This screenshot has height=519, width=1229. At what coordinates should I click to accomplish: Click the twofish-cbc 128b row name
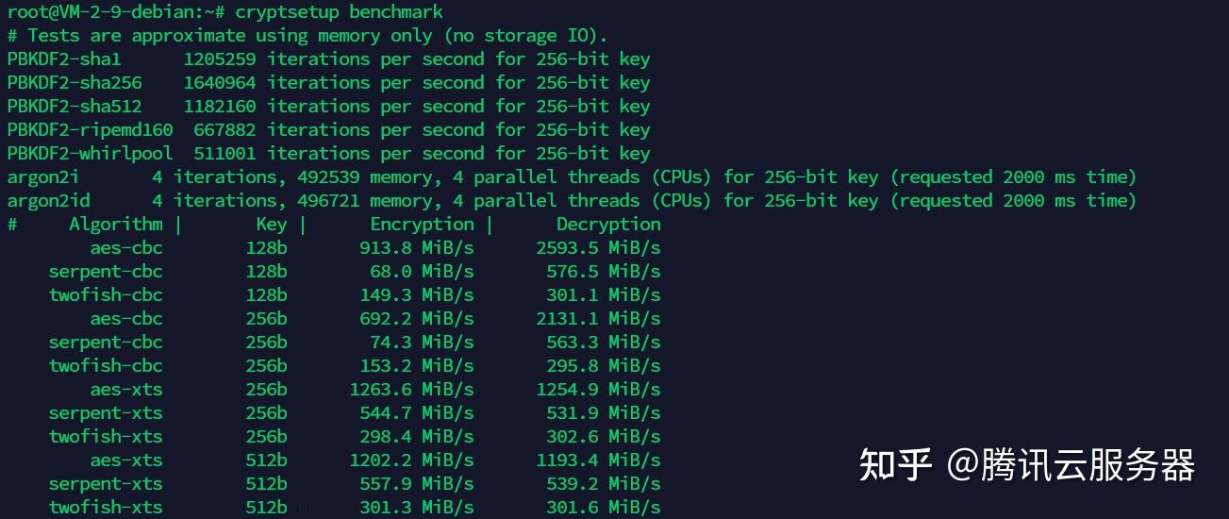click(x=106, y=294)
